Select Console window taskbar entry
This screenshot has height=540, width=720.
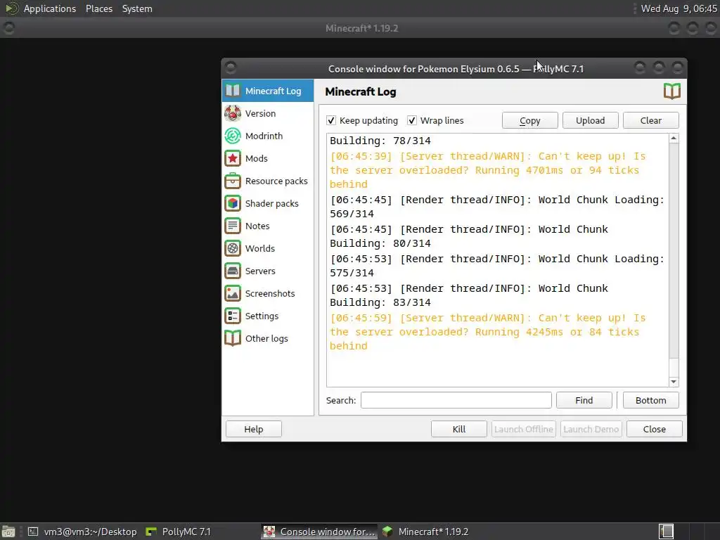point(320,532)
